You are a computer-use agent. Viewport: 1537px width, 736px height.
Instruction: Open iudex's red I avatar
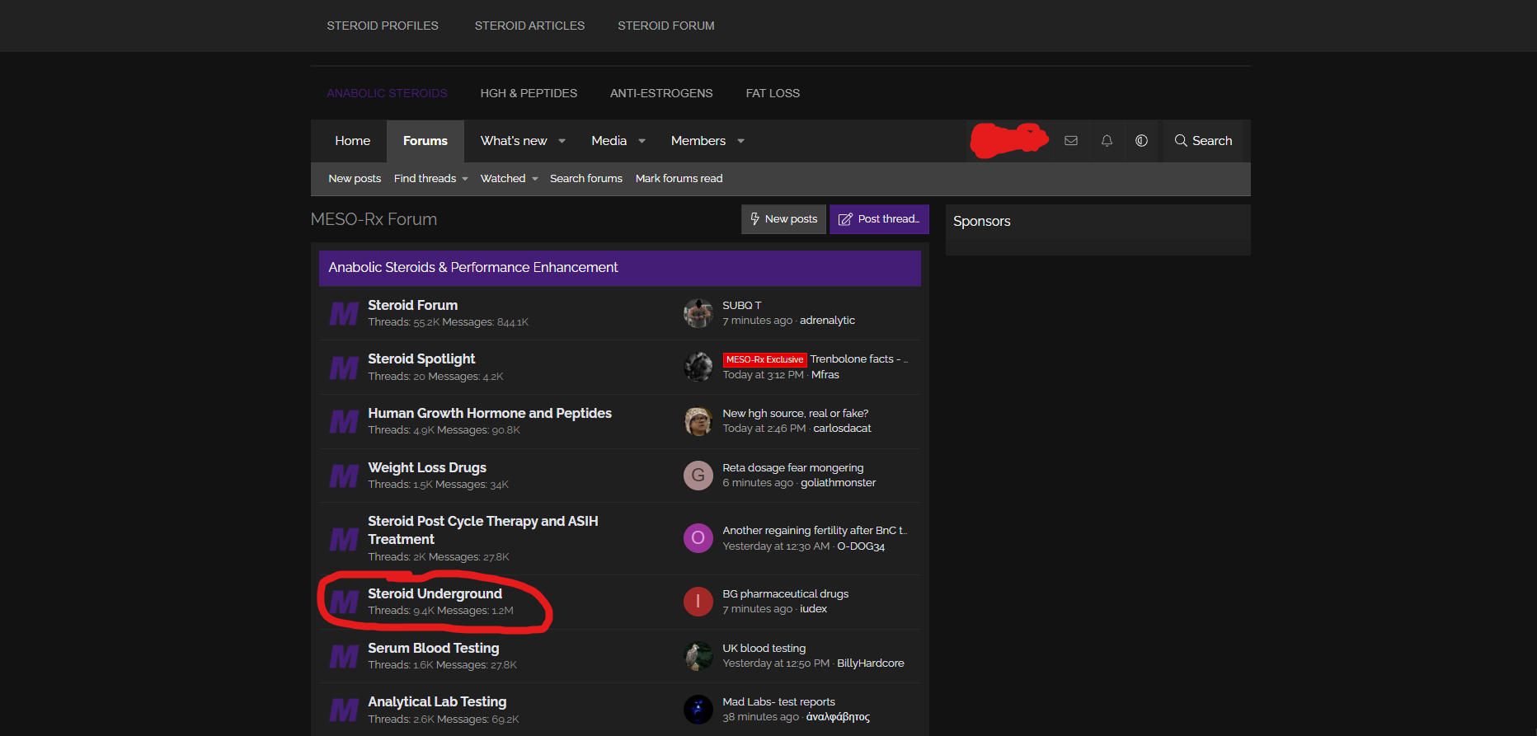pyautogui.click(x=698, y=602)
